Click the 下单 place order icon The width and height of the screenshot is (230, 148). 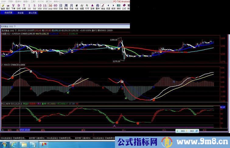click(x=13, y=6)
